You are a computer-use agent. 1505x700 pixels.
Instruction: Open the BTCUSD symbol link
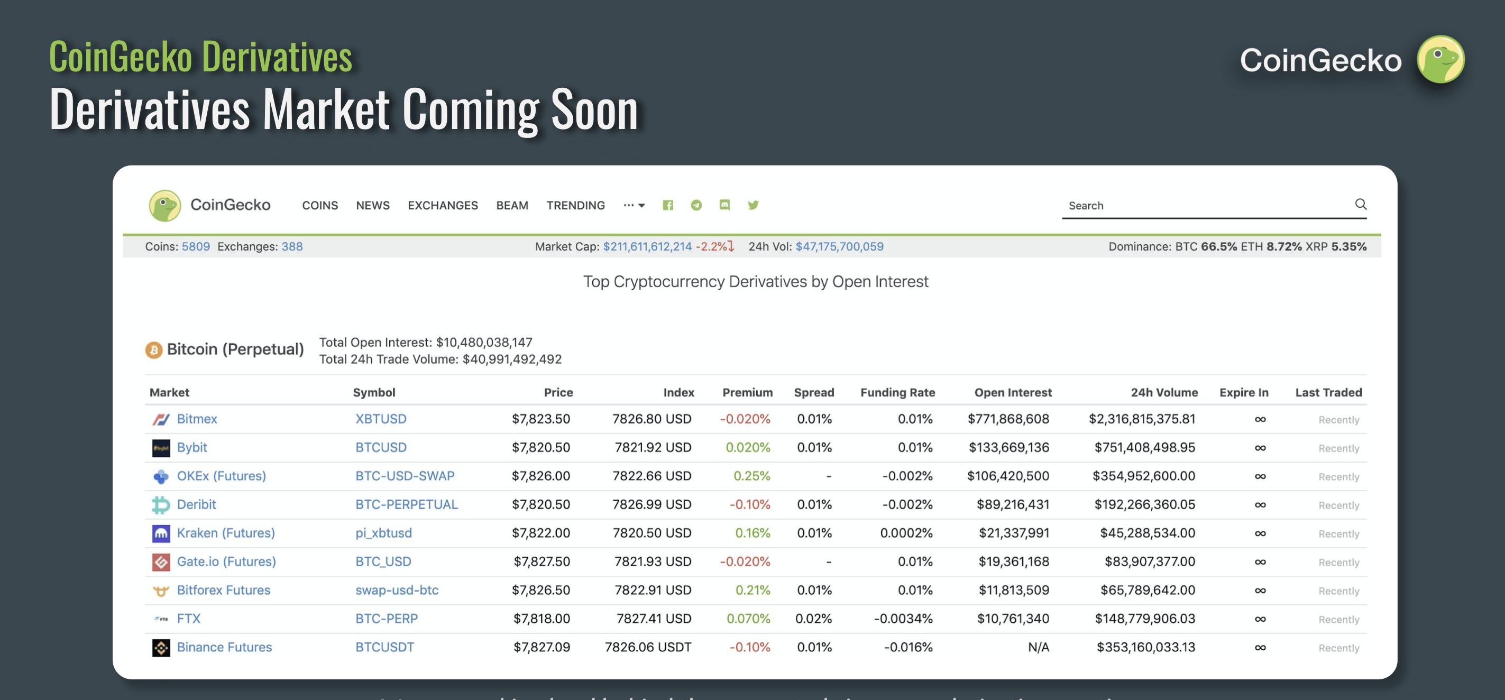pyautogui.click(x=381, y=448)
